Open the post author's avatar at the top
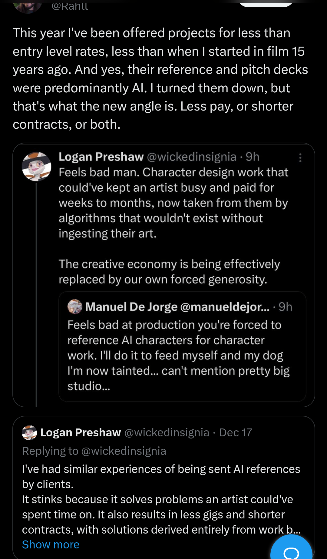Image resolution: width=327 pixels, height=559 pixels. pos(28,6)
